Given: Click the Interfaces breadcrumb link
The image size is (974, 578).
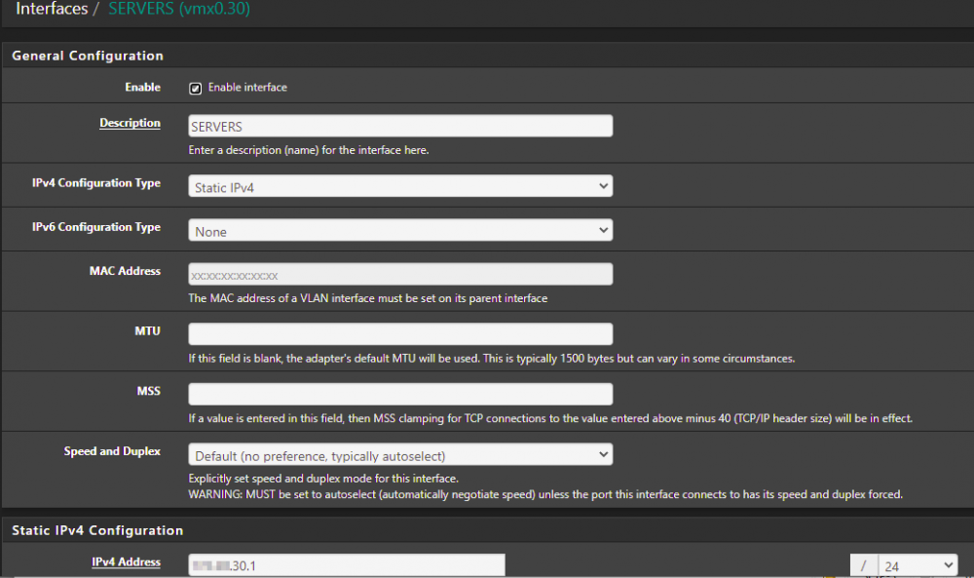Looking at the screenshot, I should click(x=52, y=9).
